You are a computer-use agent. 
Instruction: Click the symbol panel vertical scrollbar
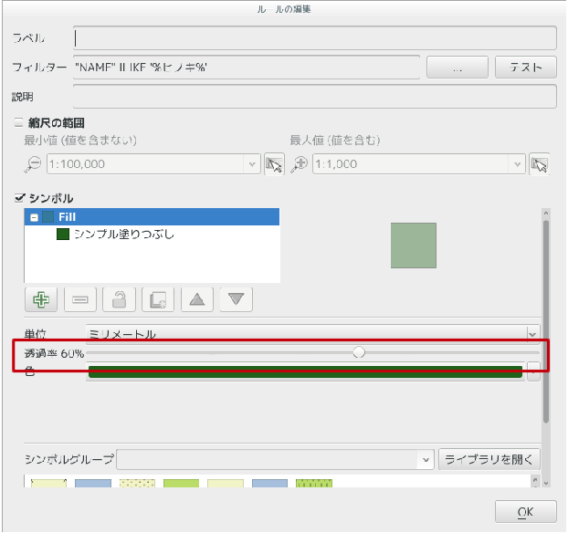[x=546, y=320]
